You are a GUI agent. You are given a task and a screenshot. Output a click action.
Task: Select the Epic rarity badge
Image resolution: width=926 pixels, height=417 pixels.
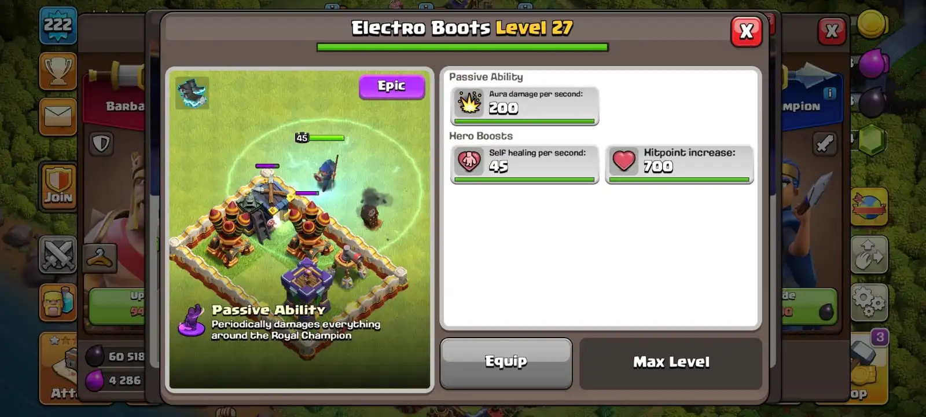point(392,87)
